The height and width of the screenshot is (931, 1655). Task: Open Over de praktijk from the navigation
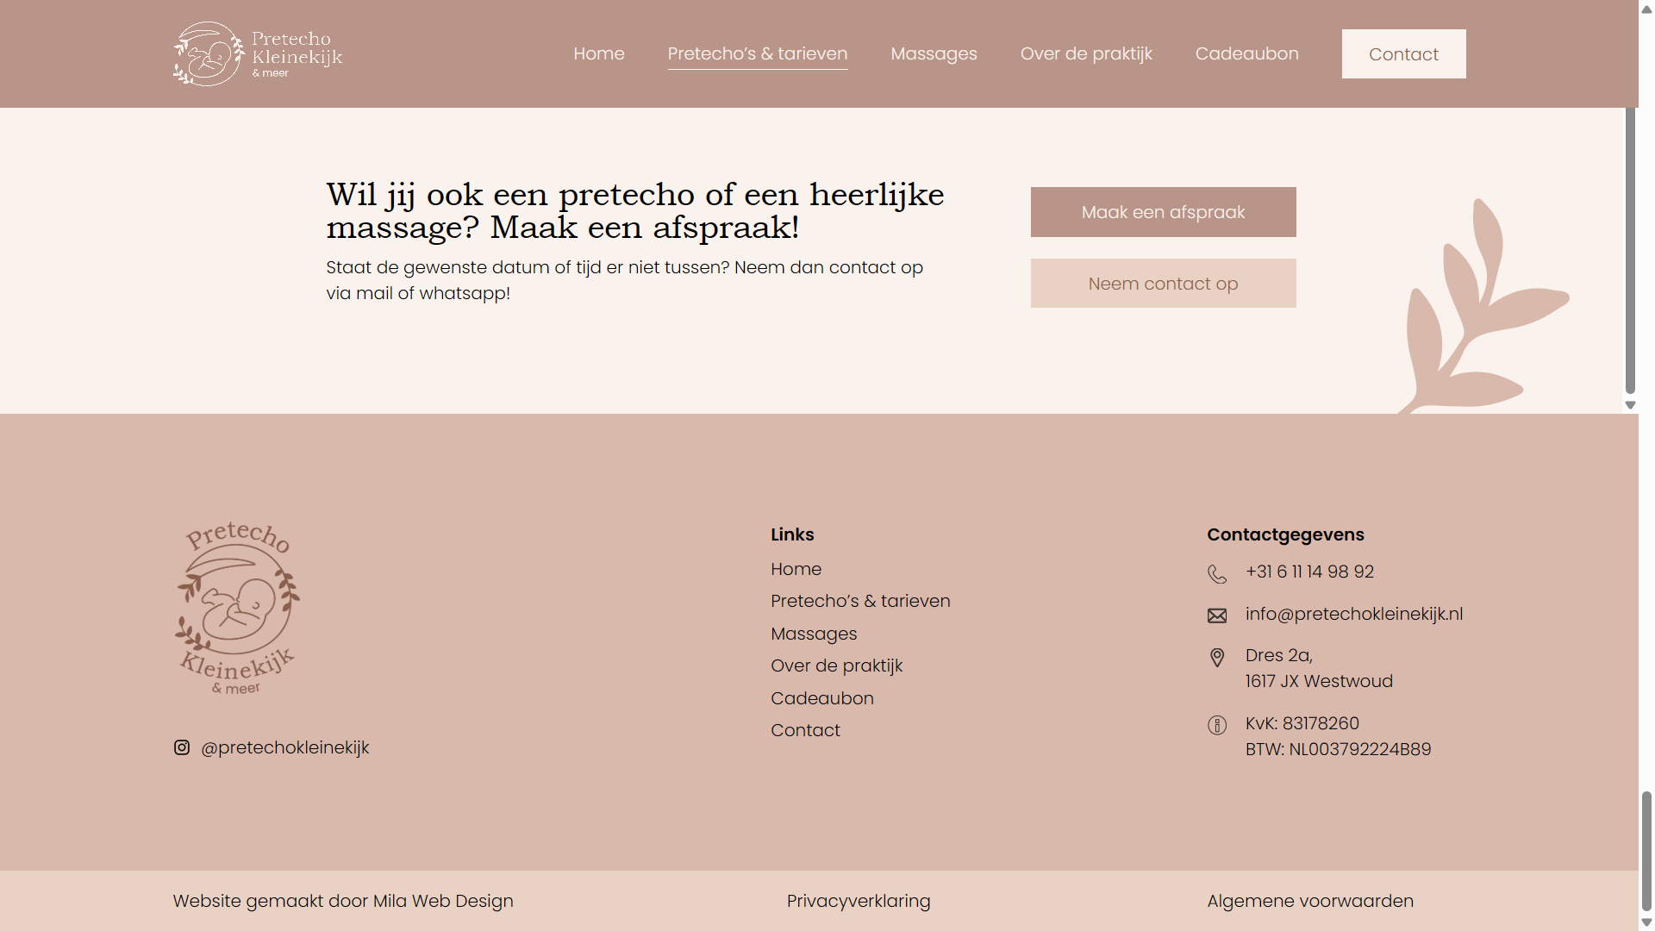[x=1086, y=53]
